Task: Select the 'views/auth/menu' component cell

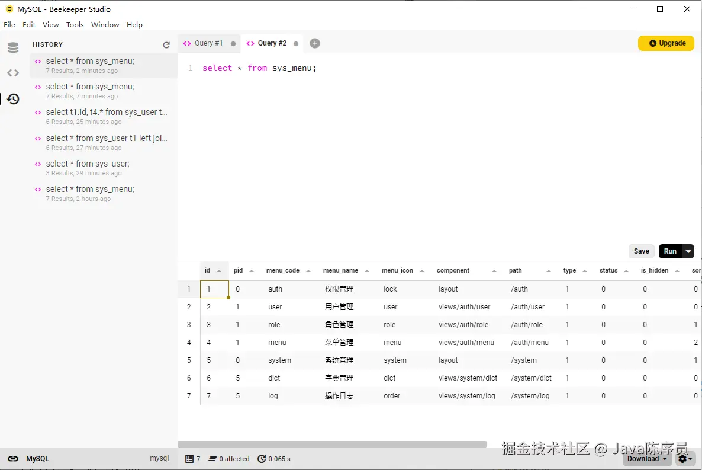Action: tap(469, 343)
